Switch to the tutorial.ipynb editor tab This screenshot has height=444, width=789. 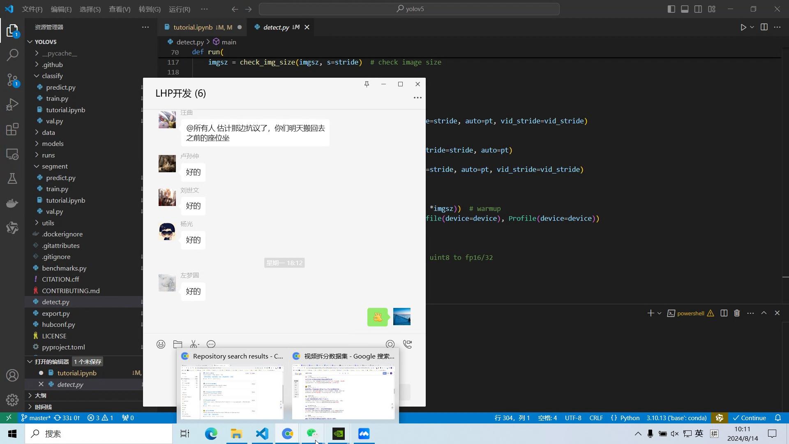click(202, 27)
